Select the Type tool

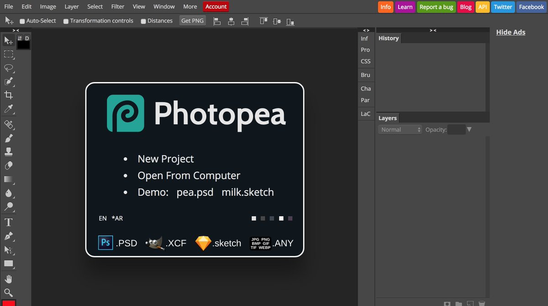(x=9, y=222)
